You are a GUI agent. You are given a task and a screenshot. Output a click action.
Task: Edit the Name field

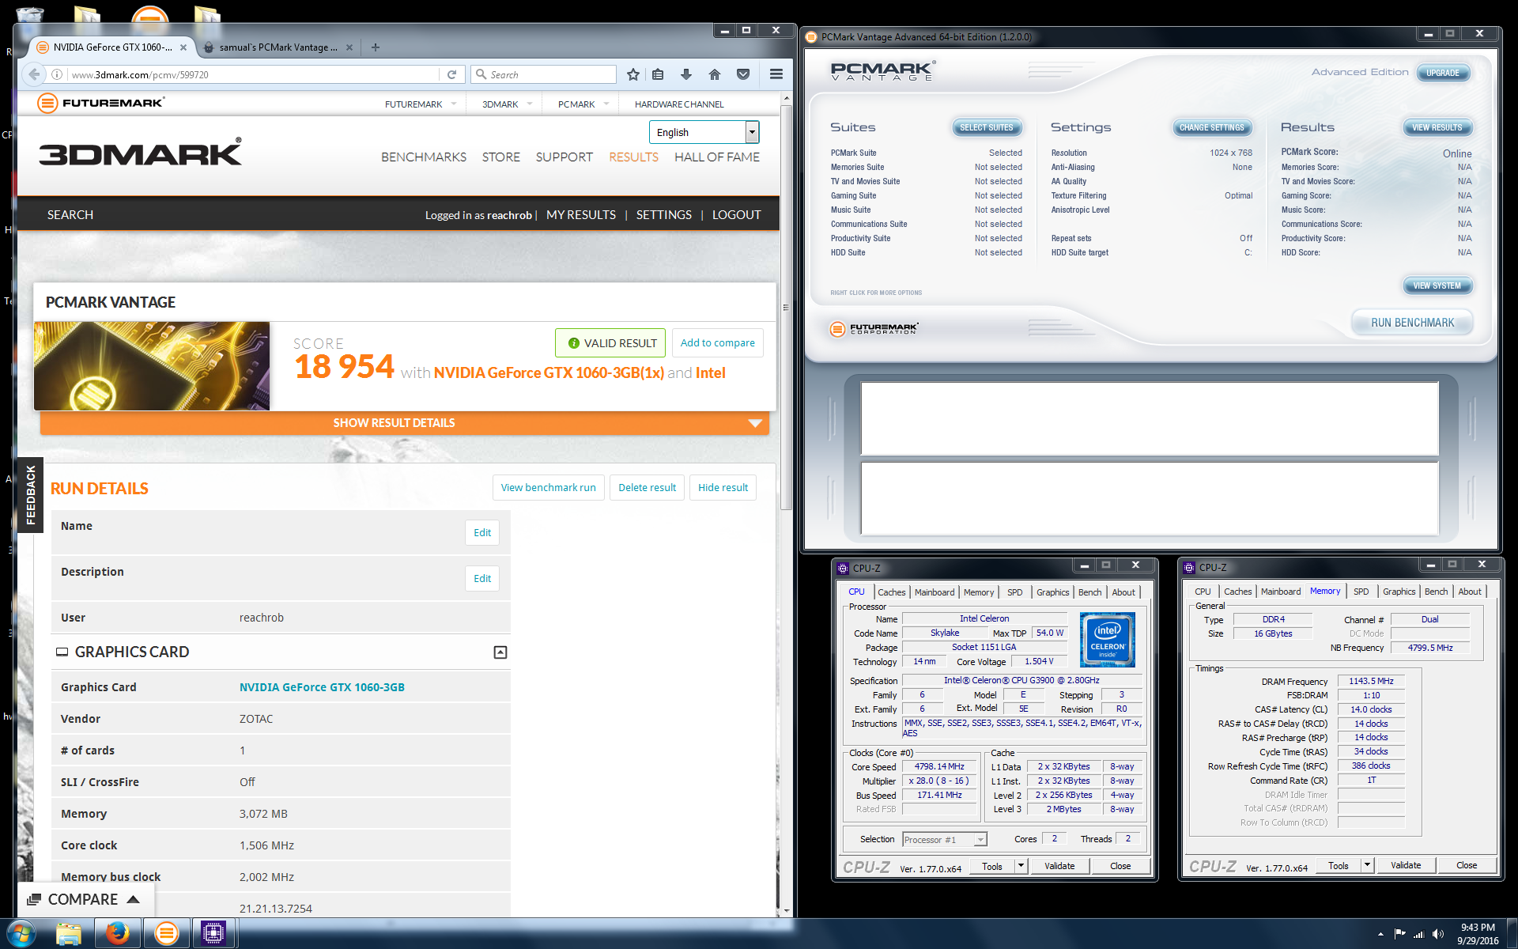[482, 532]
